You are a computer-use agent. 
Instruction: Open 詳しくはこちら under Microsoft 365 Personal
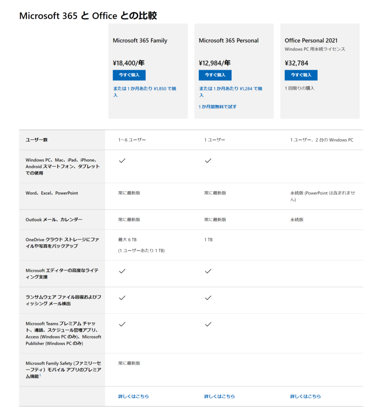coord(220,396)
